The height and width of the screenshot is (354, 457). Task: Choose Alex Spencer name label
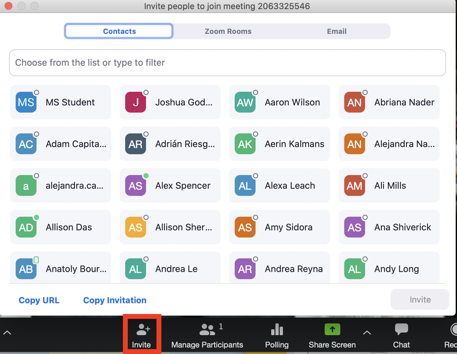(x=183, y=185)
